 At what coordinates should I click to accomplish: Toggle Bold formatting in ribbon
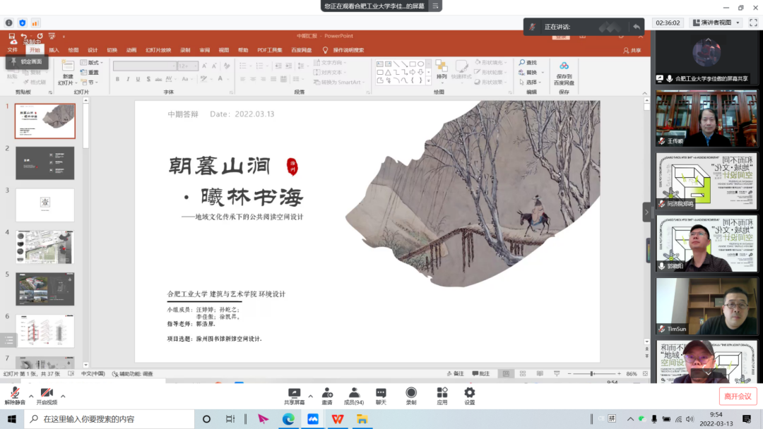pyautogui.click(x=117, y=79)
